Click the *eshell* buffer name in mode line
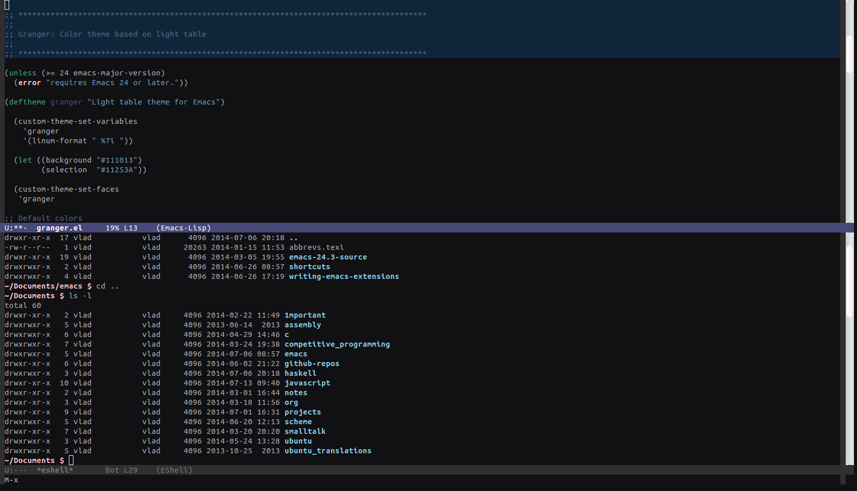 pos(55,470)
